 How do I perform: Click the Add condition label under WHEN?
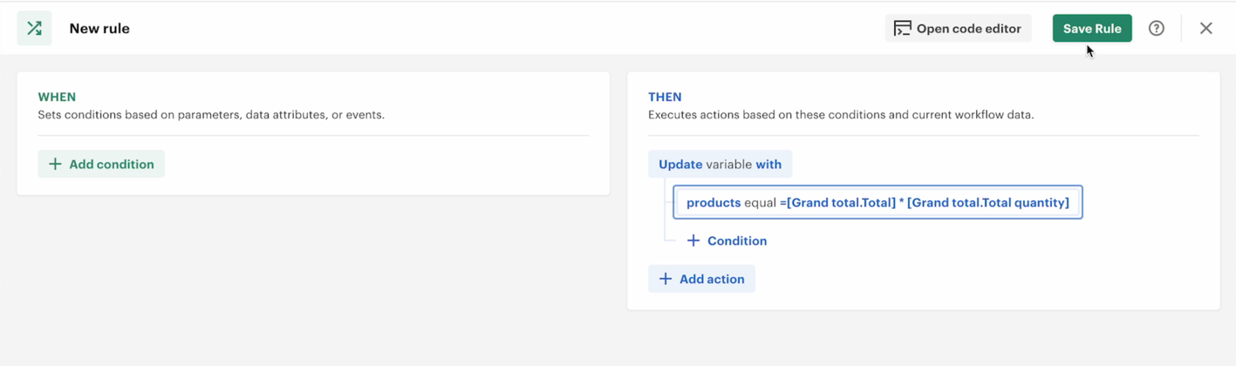point(112,165)
